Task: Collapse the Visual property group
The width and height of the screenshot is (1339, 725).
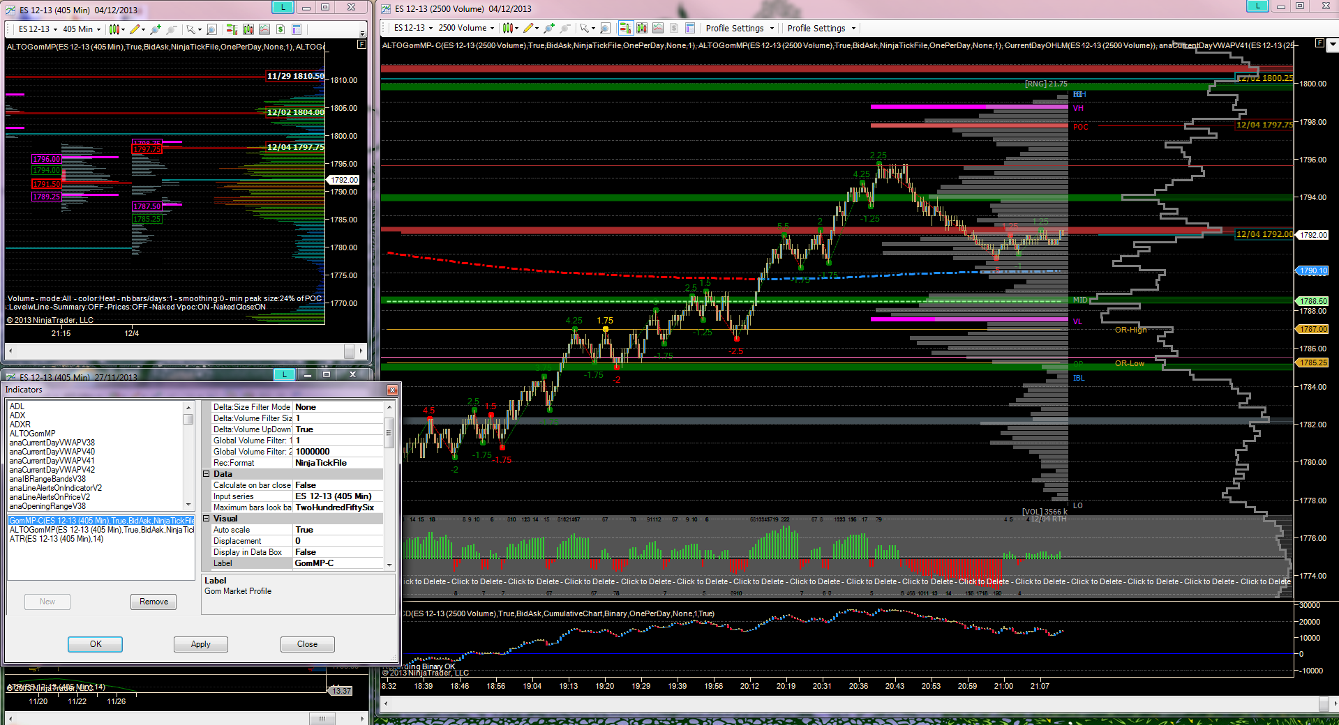Action: (x=207, y=519)
